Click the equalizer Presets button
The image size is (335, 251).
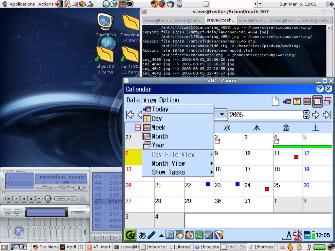(x=79, y=213)
